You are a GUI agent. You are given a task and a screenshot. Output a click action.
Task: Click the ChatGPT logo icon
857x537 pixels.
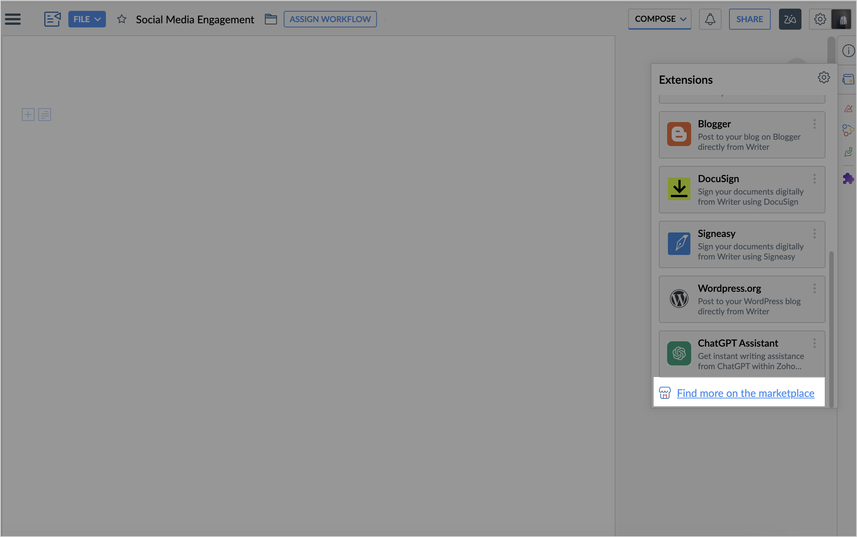679,353
